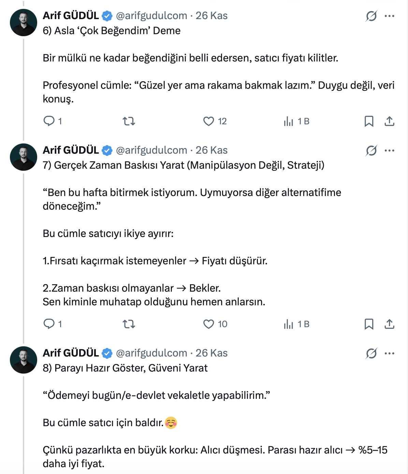The image size is (408, 474).
Task: View analytics of tweet number 7
Action: pos(289,324)
